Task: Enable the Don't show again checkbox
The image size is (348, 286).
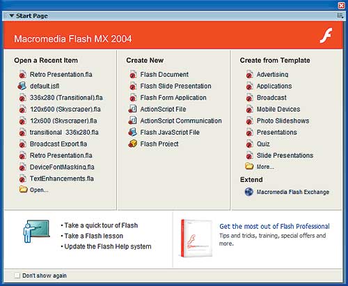Action: coord(17,276)
